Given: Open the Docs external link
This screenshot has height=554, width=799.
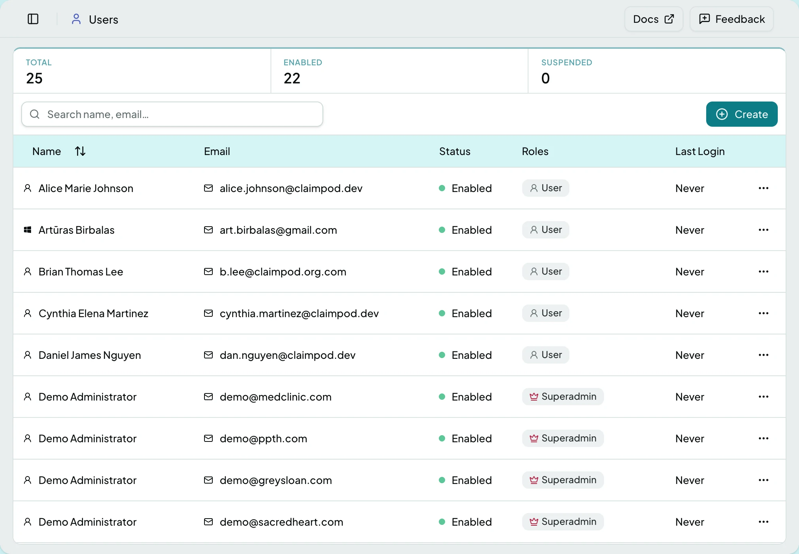Looking at the screenshot, I should pyautogui.click(x=654, y=19).
